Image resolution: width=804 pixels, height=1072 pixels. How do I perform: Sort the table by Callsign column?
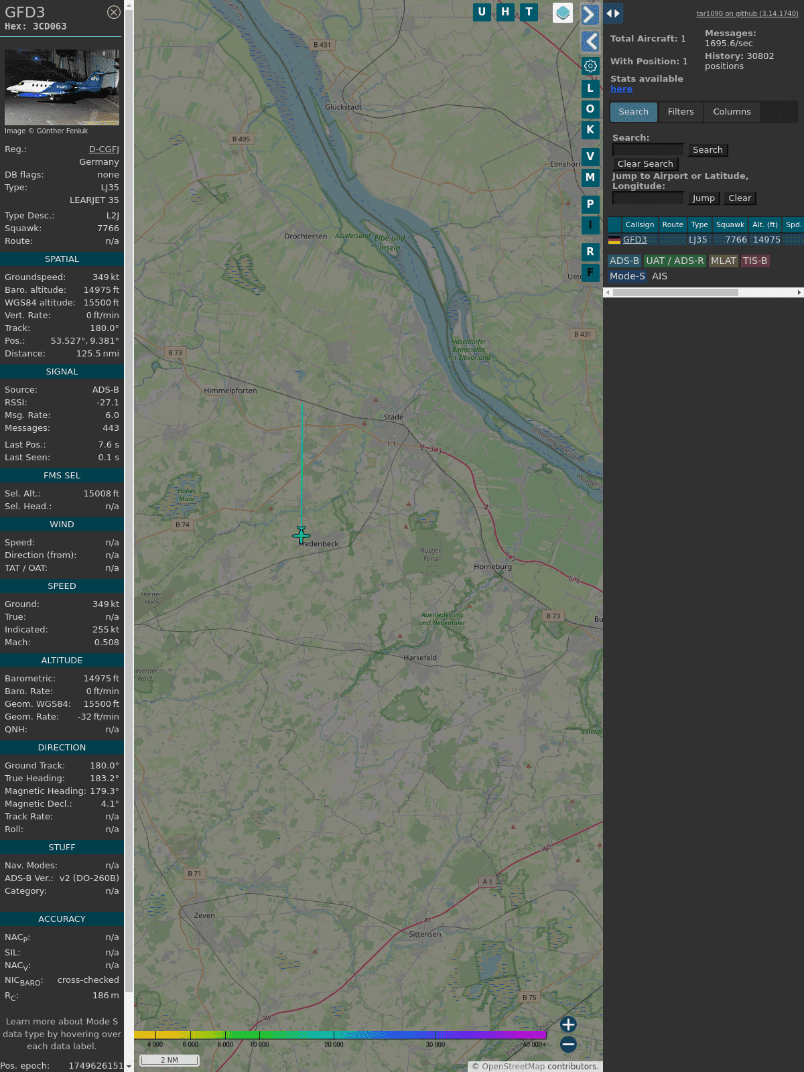click(640, 225)
